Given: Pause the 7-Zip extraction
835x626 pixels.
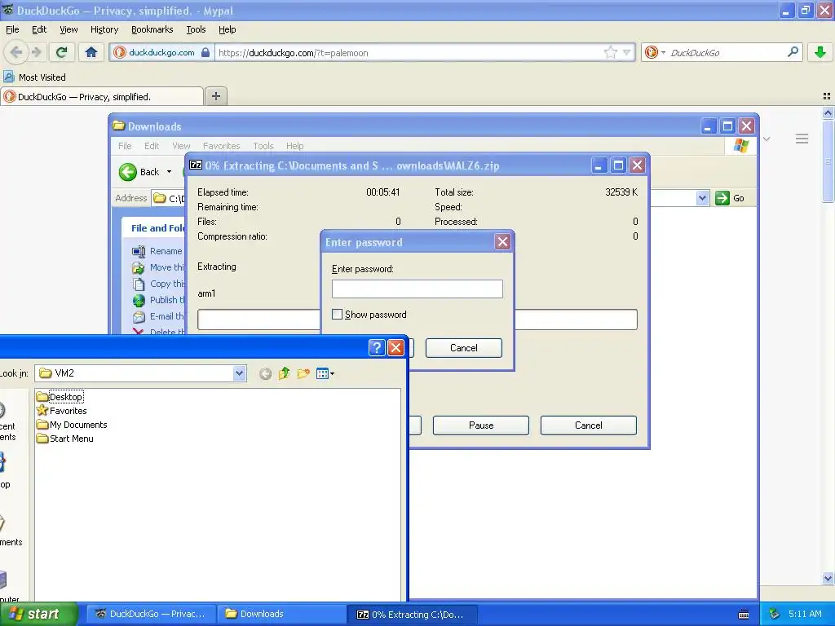Looking at the screenshot, I should pos(481,425).
